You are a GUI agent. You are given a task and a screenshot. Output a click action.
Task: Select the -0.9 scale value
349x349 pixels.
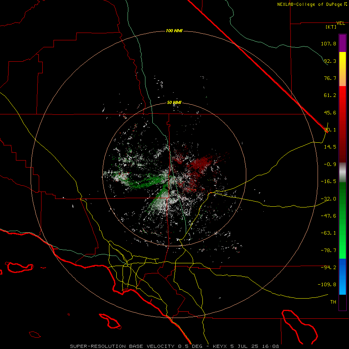(x=330, y=164)
